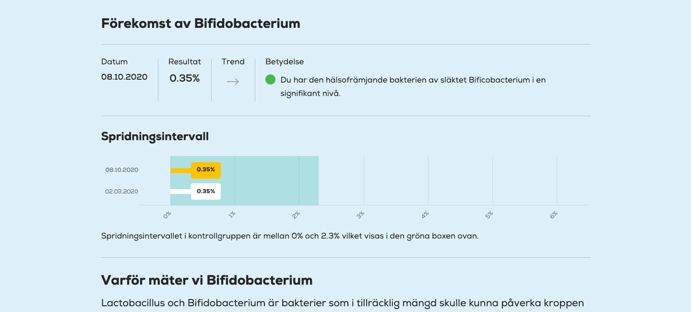Click the Trend column label
This screenshot has width=691, height=312.
(x=233, y=62)
